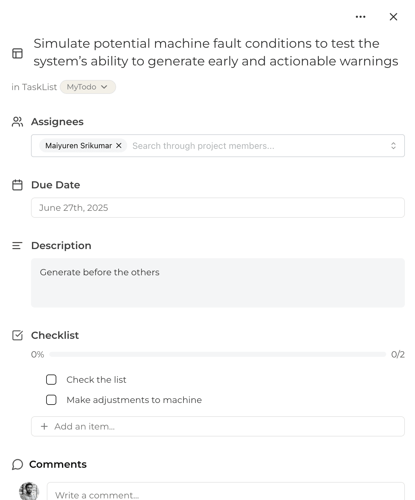Close the task detail panel
The height and width of the screenshot is (500, 415).
click(x=393, y=17)
